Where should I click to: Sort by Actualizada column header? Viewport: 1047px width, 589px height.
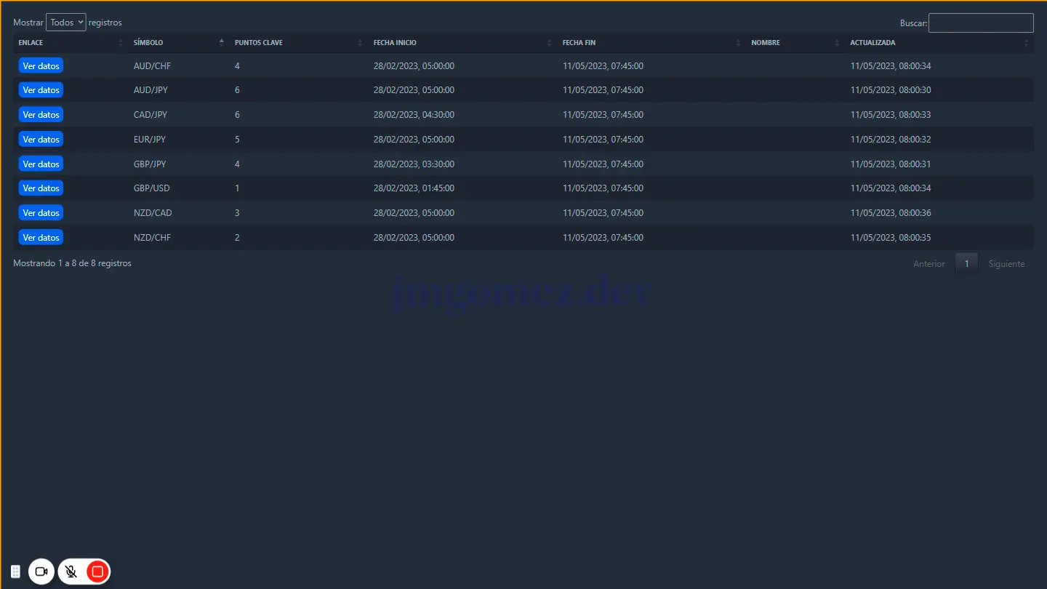[x=872, y=43]
